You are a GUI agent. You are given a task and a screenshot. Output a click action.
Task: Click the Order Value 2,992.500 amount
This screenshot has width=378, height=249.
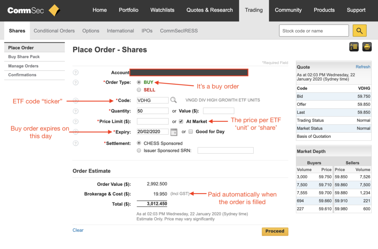(x=157, y=184)
